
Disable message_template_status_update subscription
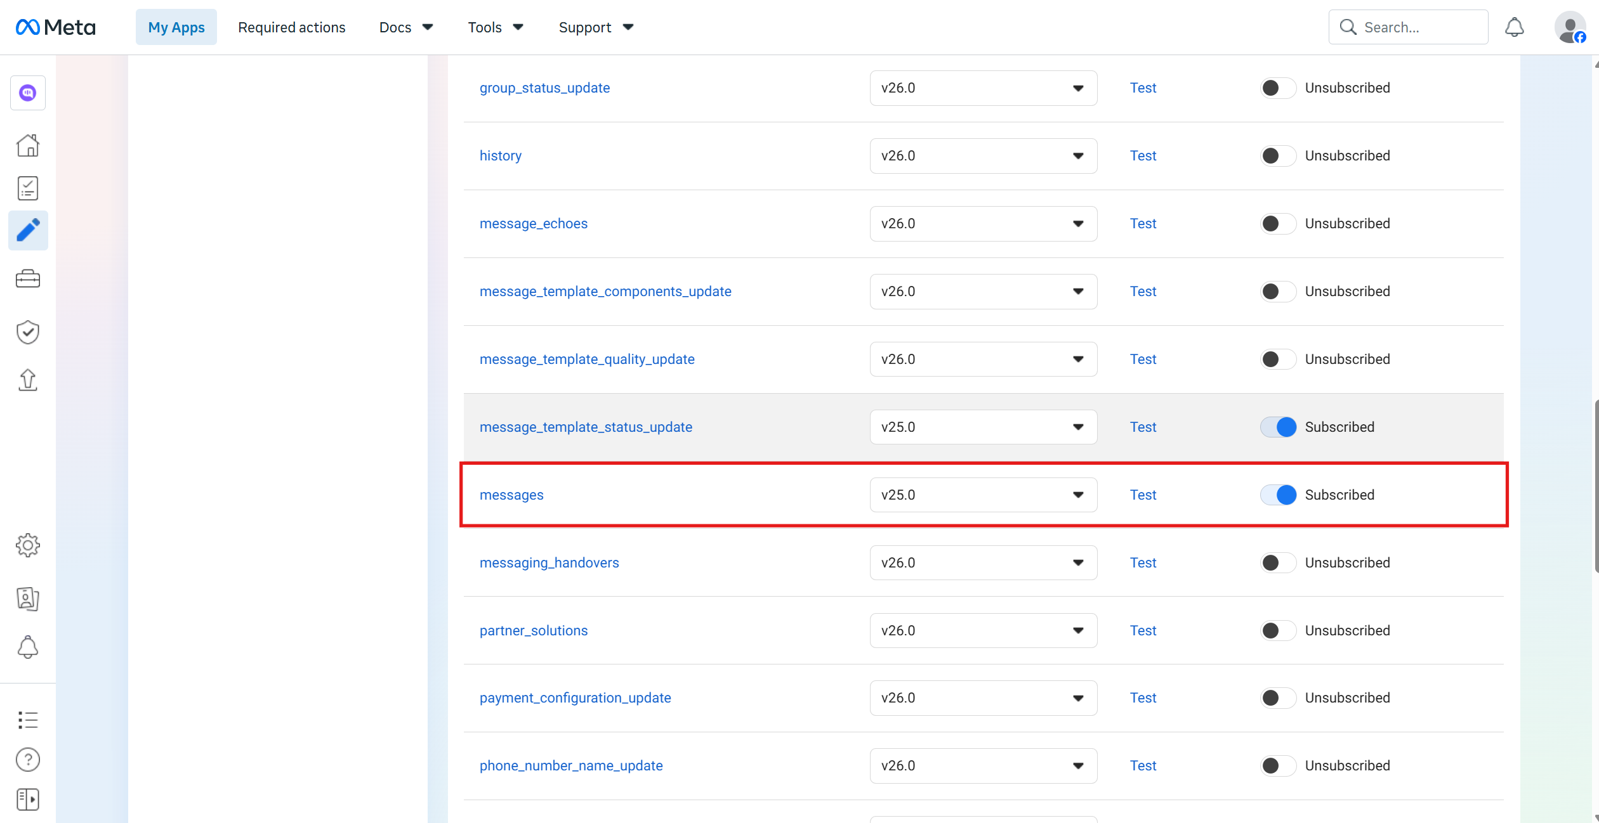1278,427
